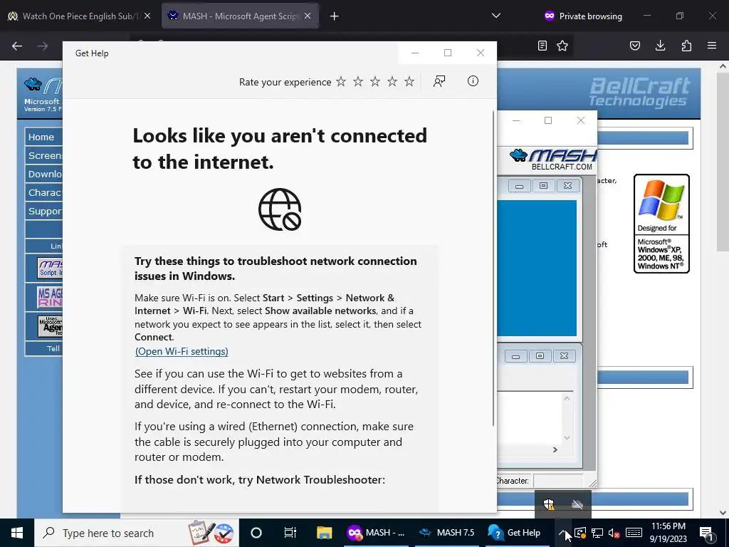Screen dimensions: 729x547
Task: Open the notification center icon
Action: [706, 533]
